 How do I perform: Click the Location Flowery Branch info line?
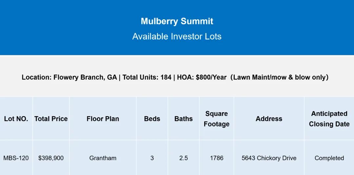pyautogui.click(x=175, y=77)
